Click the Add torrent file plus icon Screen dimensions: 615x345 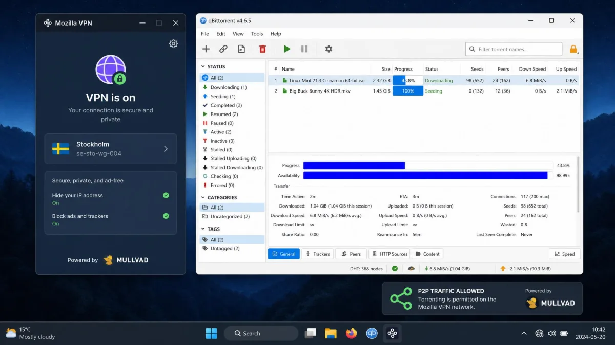point(206,49)
